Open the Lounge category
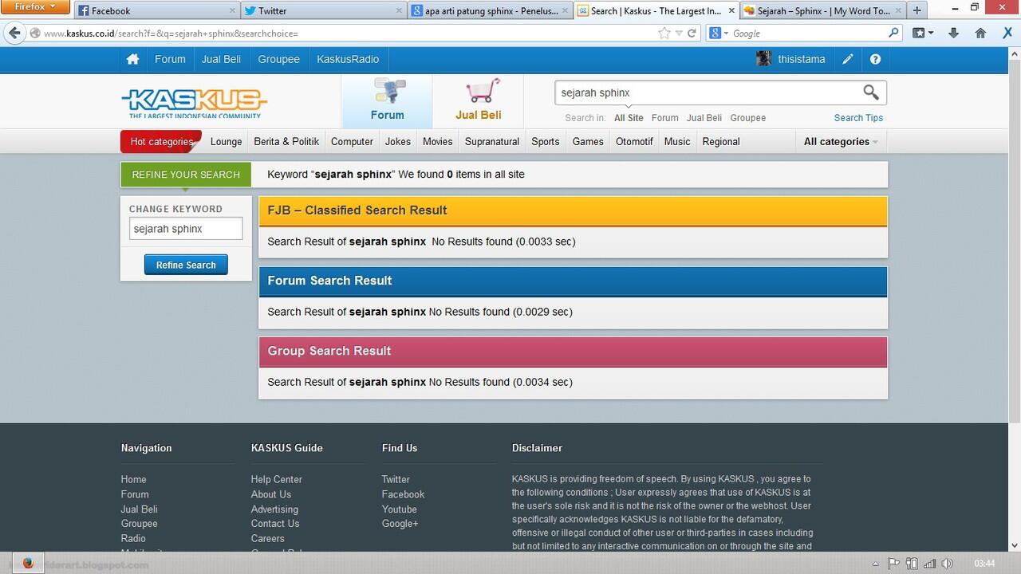The image size is (1021, 574). tap(226, 142)
